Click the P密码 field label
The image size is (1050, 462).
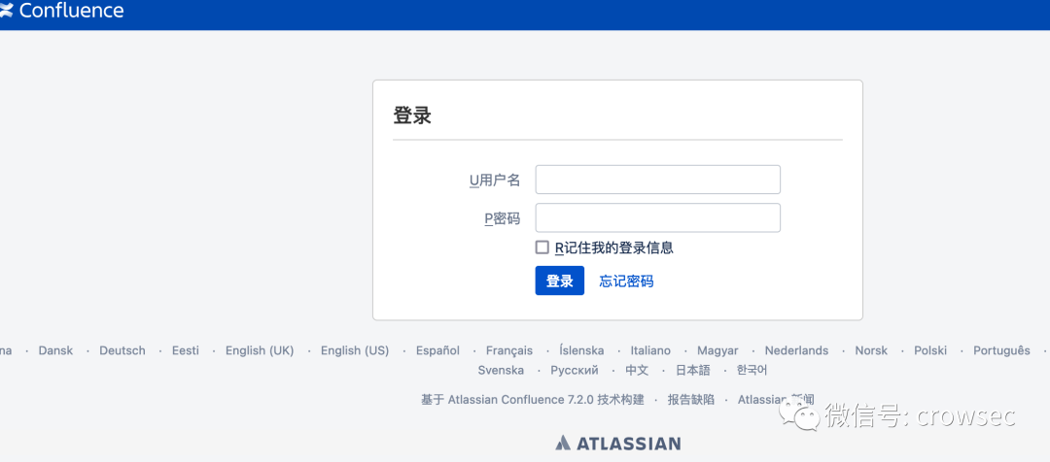(x=503, y=218)
